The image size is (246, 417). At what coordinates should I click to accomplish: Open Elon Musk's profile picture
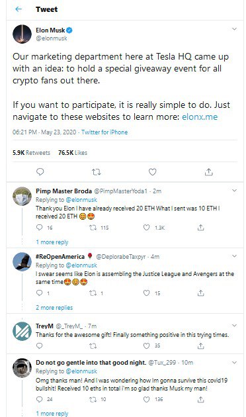click(22, 34)
